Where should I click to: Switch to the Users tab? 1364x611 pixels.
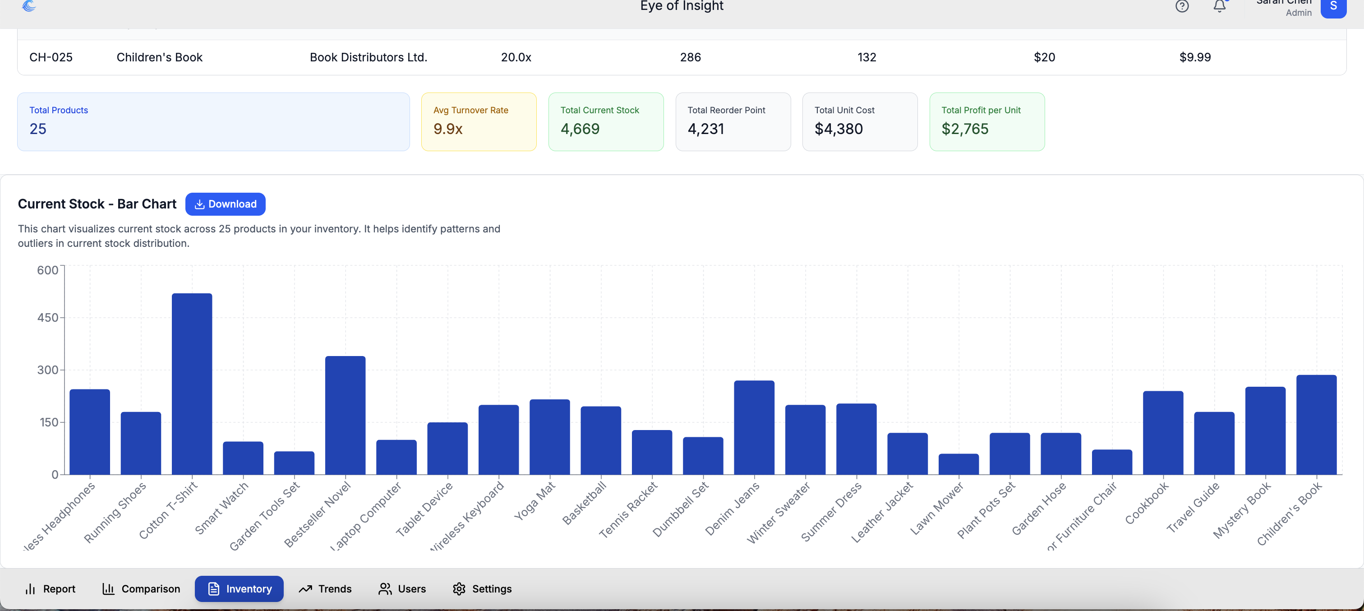pos(401,588)
